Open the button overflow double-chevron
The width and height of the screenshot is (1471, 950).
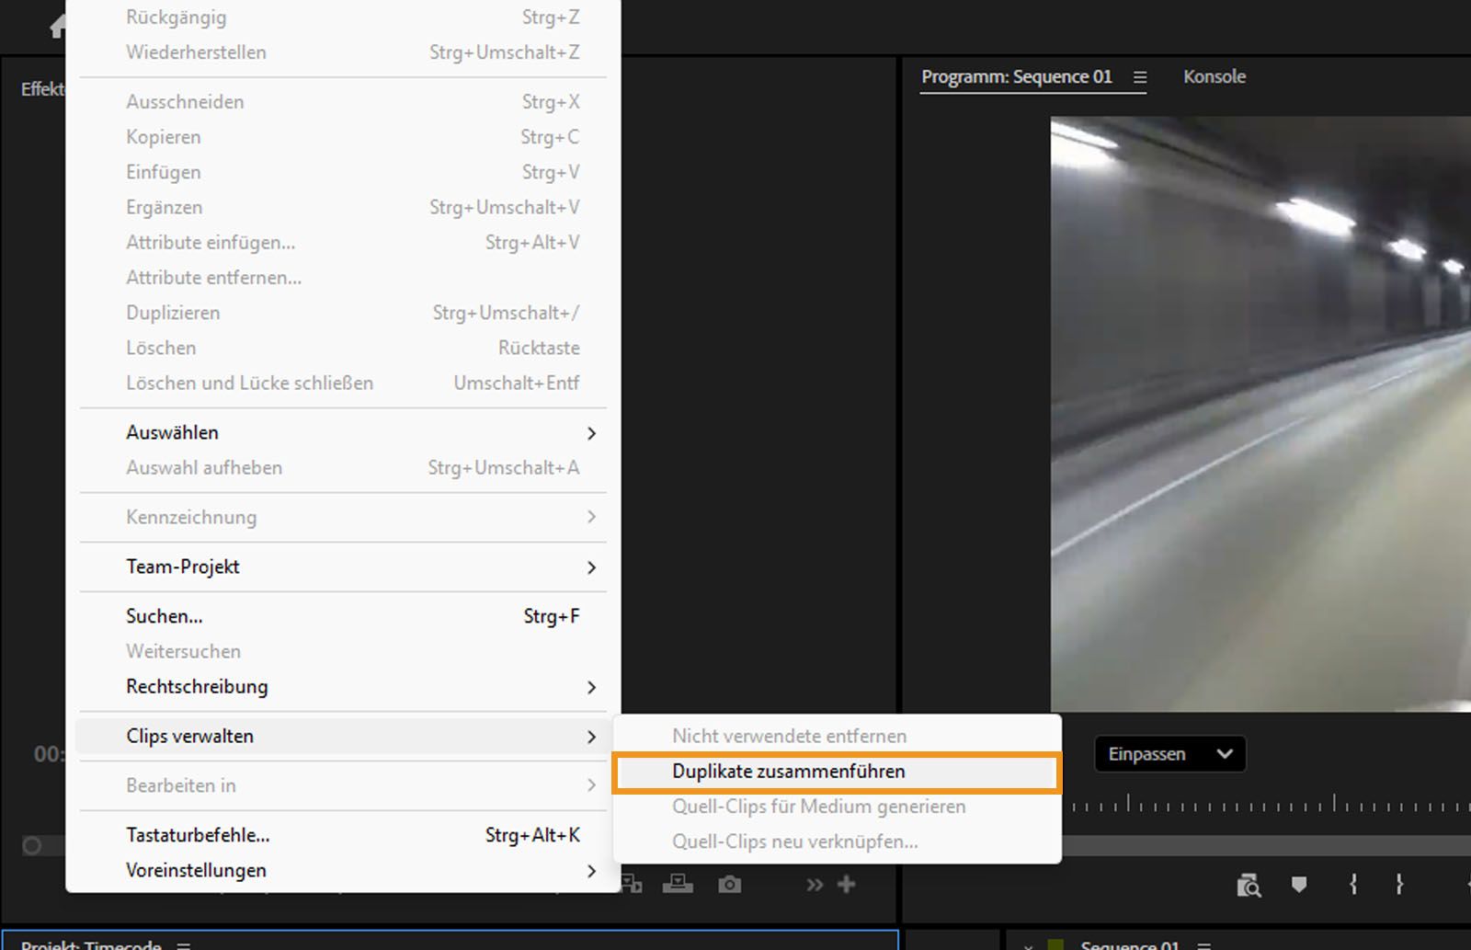(x=815, y=885)
